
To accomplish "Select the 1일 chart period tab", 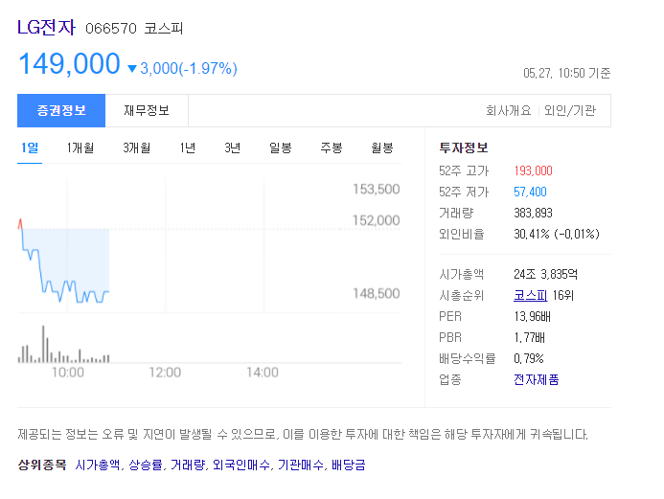I will [30, 147].
